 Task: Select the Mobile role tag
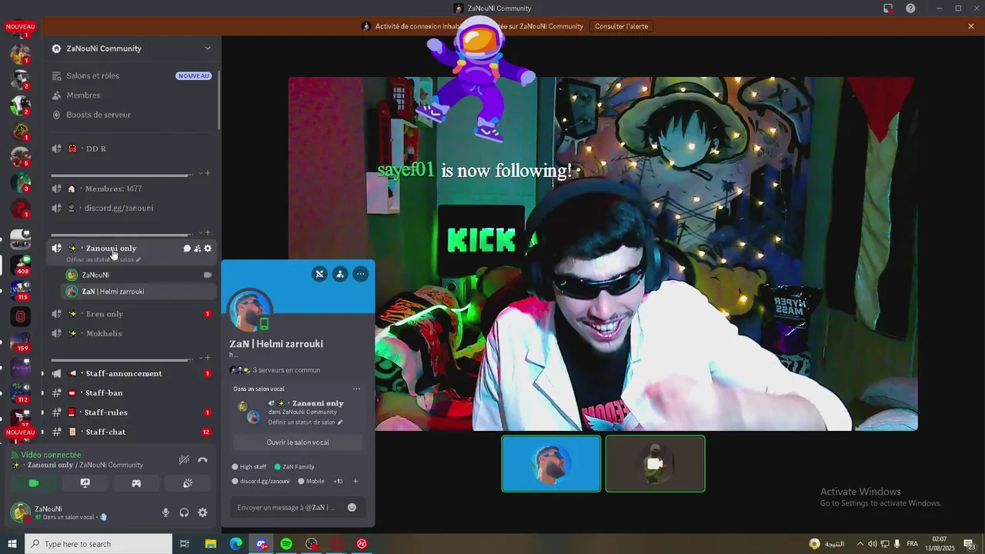click(x=311, y=482)
